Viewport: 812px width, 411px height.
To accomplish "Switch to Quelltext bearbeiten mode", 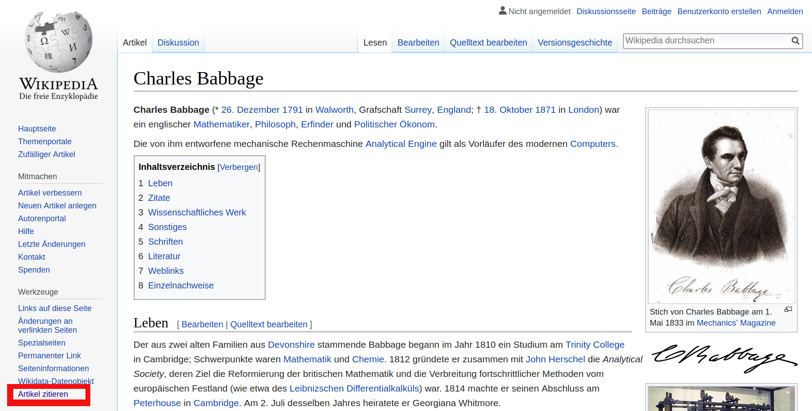I will pyautogui.click(x=488, y=42).
